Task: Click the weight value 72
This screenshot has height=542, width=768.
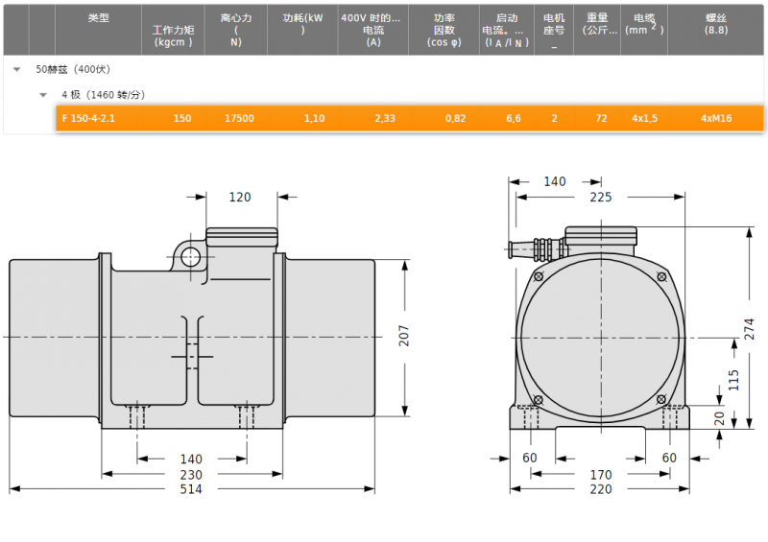Action: (x=601, y=119)
